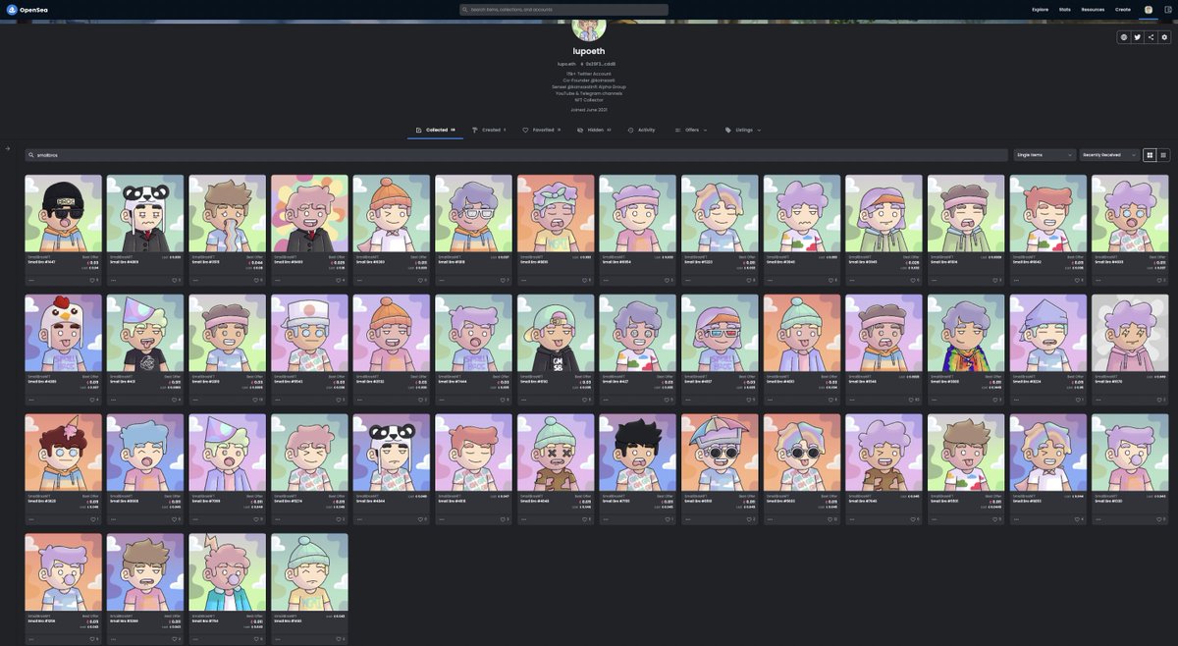Viewport: 1178px width, 646px height.
Task: Open more options on black beanie sunglasses card
Action: pos(31,280)
